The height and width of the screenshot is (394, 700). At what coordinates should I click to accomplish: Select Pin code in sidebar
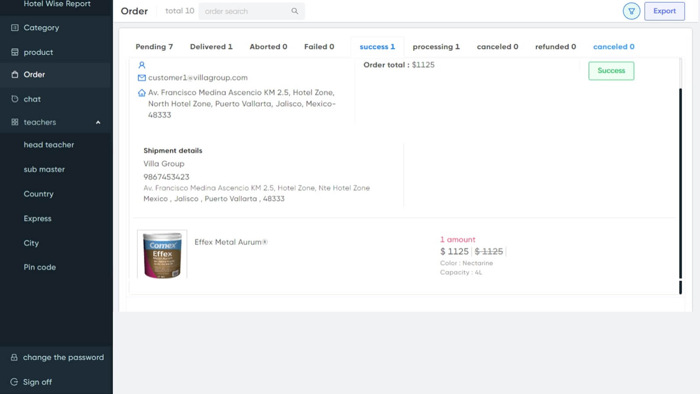point(39,267)
